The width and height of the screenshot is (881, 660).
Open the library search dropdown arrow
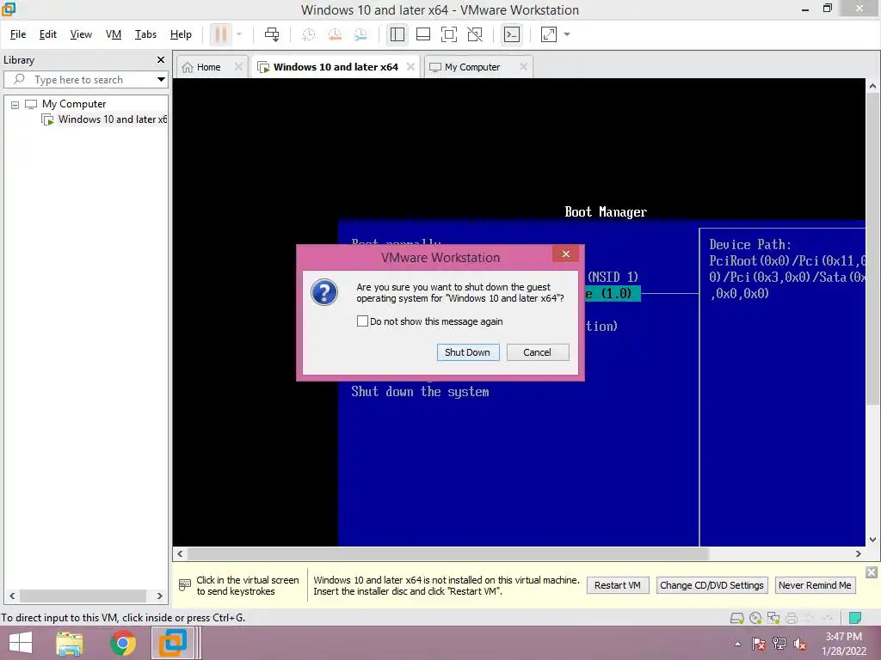click(161, 80)
